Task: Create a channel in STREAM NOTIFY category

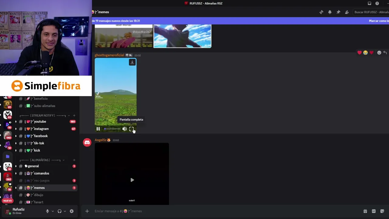Action: tap(74, 116)
